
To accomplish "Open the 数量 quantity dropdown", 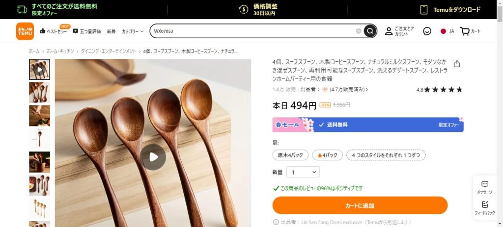I will [x=303, y=172].
